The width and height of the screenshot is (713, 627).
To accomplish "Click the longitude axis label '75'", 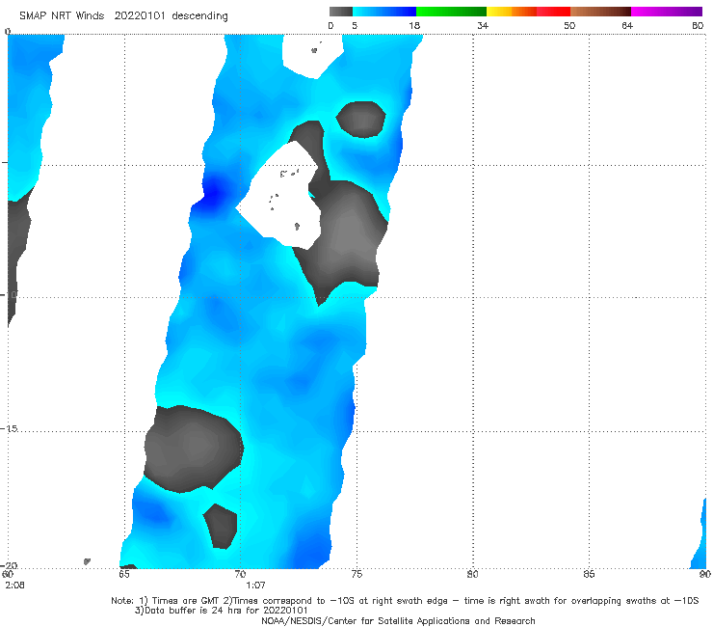I will click(356, 574).
